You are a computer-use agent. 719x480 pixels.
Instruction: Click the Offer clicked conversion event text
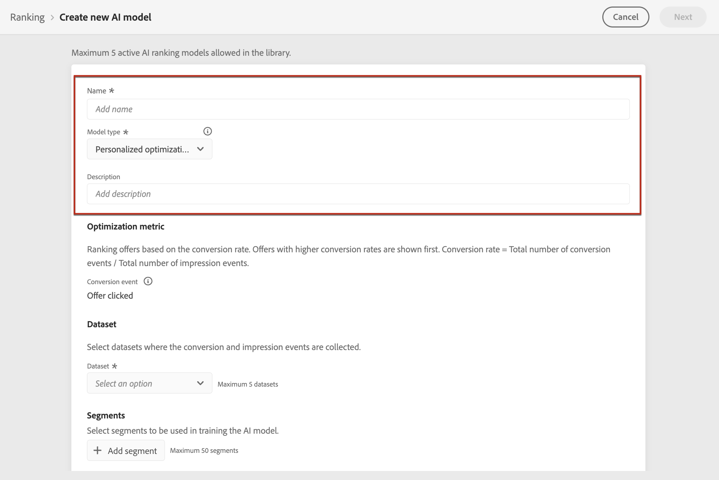pyautogui.click(x=110, y=296)
